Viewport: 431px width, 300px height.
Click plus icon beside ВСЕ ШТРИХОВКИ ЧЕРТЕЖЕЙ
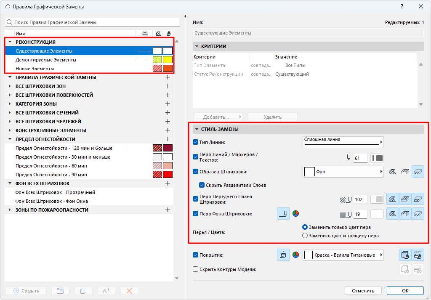tap(168, 122)
